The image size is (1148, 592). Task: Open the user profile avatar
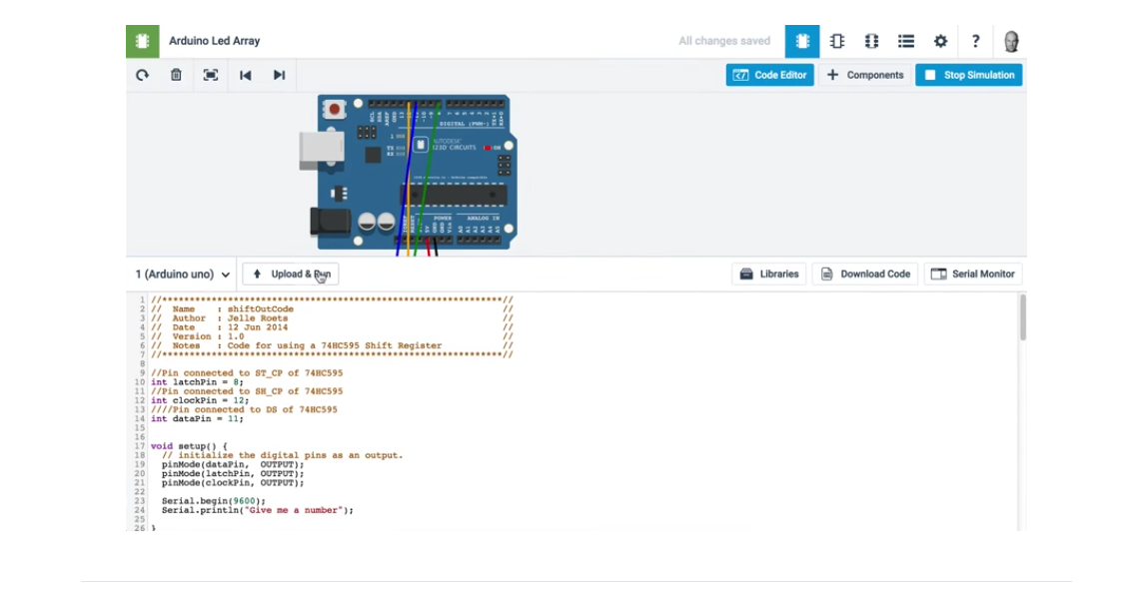coord(1011,41)
